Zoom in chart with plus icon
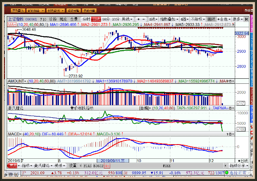The image size is (257, 181). click(138, 19)
